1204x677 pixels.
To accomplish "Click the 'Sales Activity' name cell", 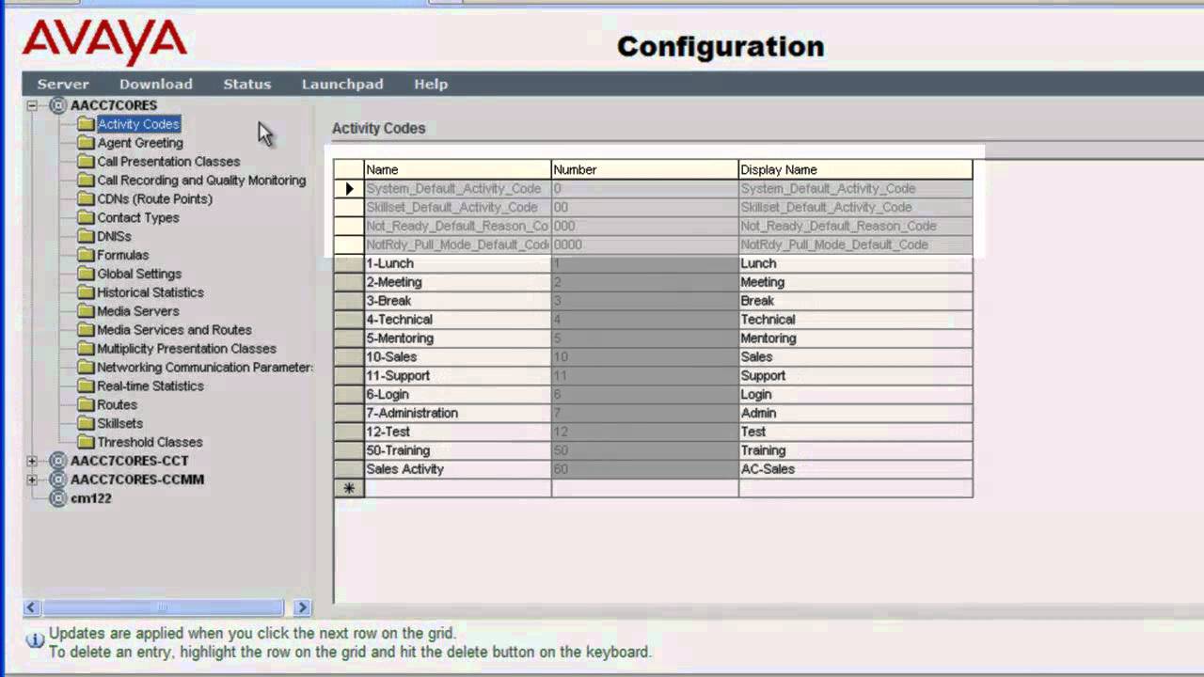I will (x=457, y=469).
